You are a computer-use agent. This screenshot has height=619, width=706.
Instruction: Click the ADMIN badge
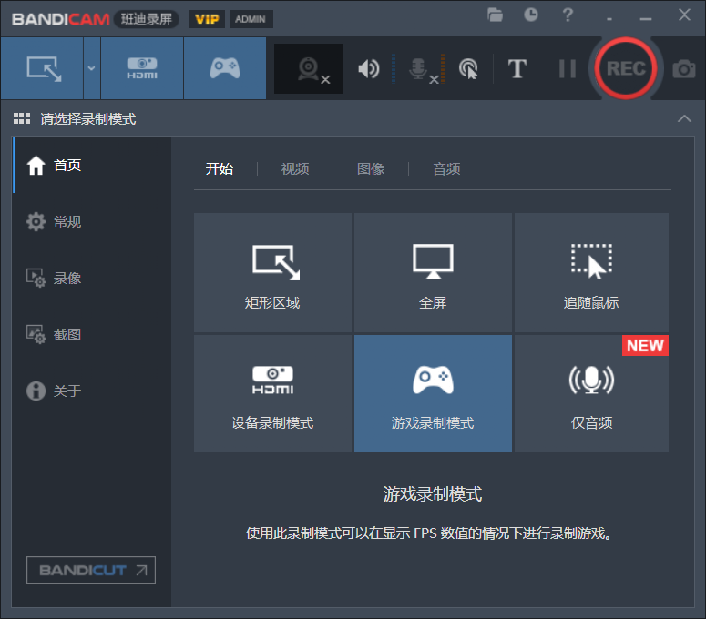tap(251, 19)
